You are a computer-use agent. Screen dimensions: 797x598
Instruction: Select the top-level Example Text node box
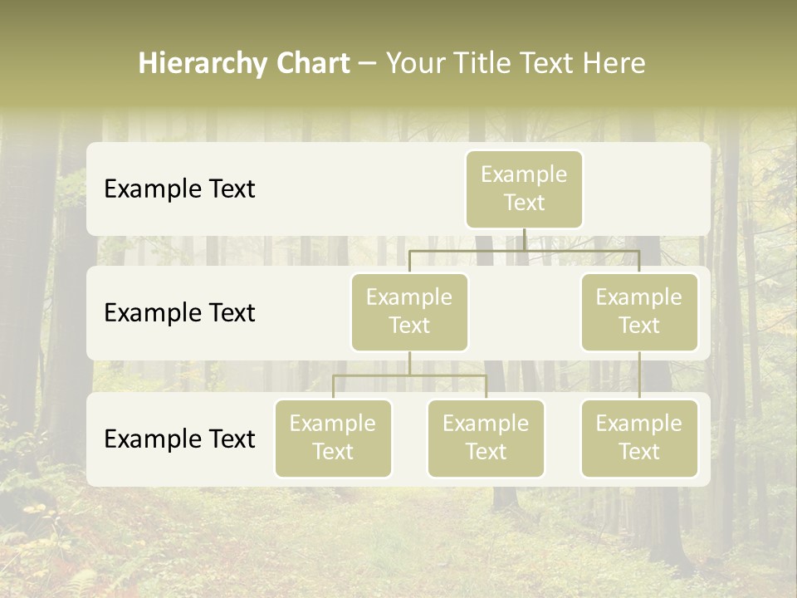[x=524, y=189]
